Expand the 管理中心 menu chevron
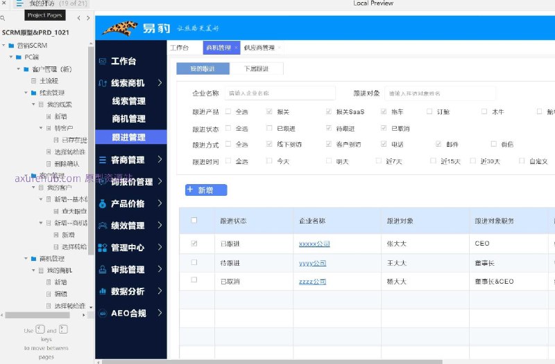The height and width of the screenshot is (364, 555). (160, 247)
